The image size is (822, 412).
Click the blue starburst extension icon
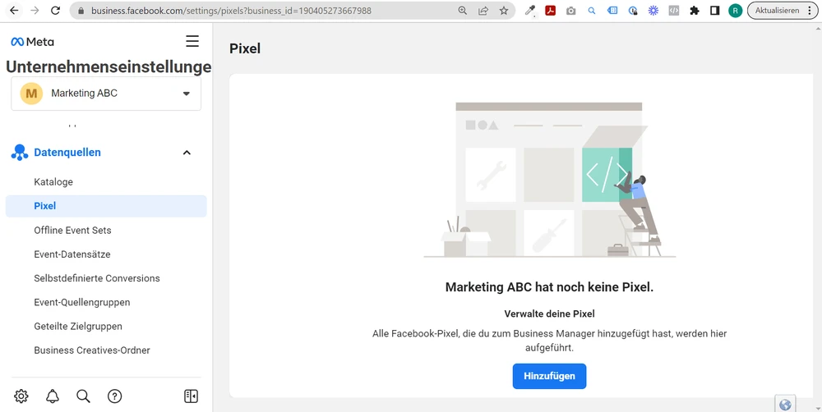(653, 11)
